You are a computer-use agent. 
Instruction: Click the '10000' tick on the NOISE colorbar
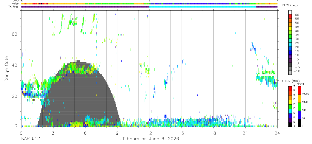coord(305,94)
